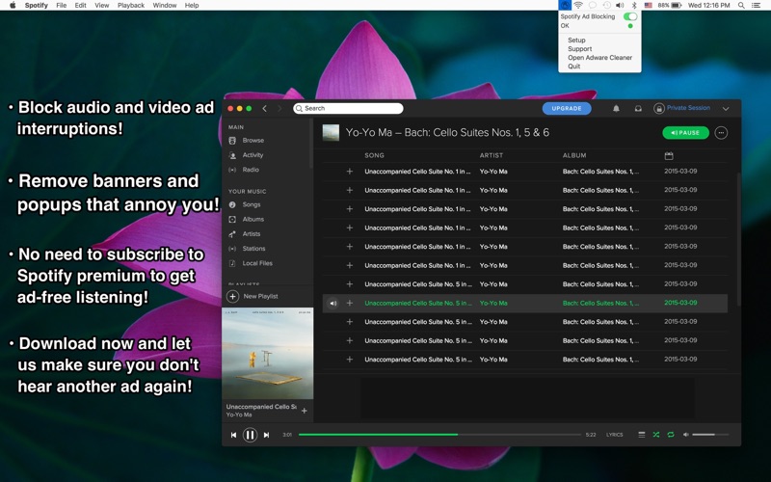Quit the ad blocker from its menu
The height and width of the screenshot is (482, 771).
pos(573,67)
